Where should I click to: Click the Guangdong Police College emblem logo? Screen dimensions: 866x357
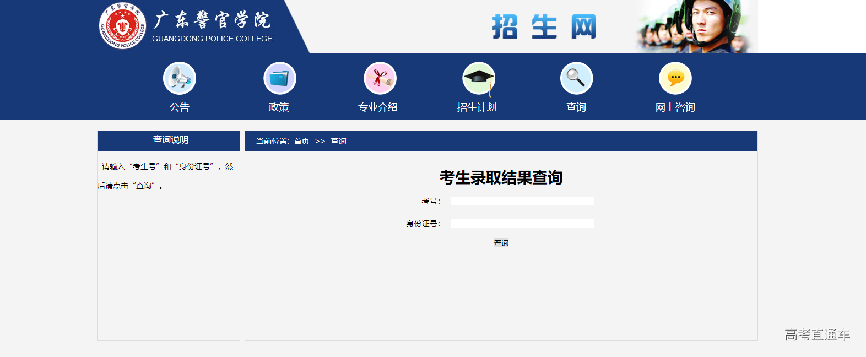[x=122, y=26]
